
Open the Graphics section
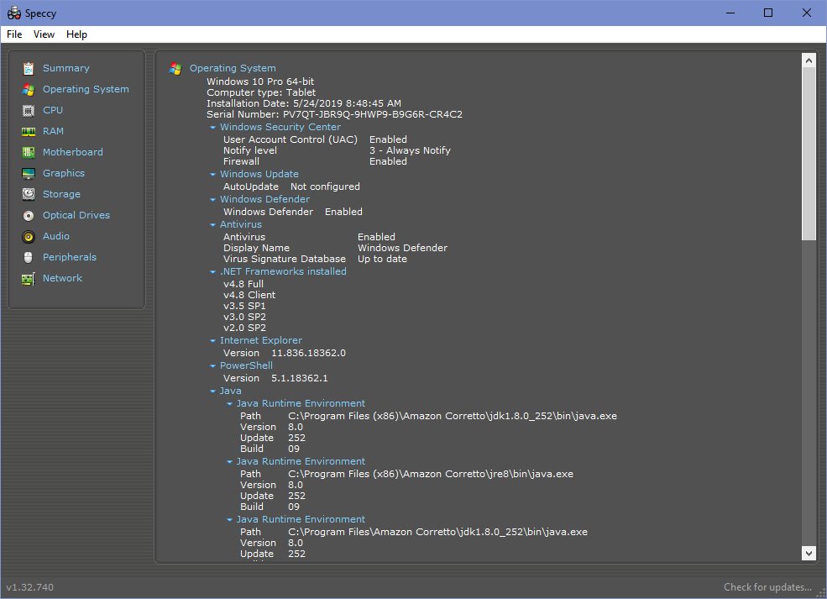(64, 173)
